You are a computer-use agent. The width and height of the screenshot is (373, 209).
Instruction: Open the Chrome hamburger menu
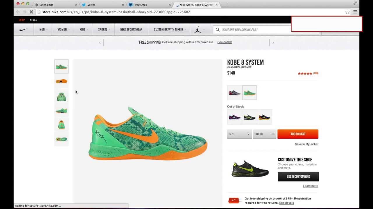355,12
